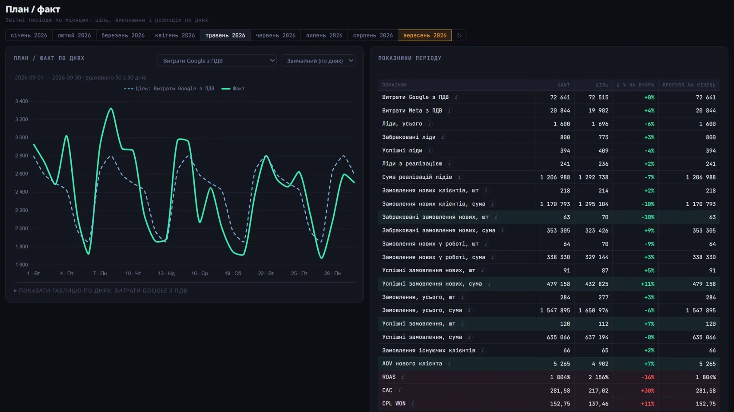Show info for Замовлення нових клієнтів, шт
734x412 pixels.
pyautogui.click(x=486, y=190)
